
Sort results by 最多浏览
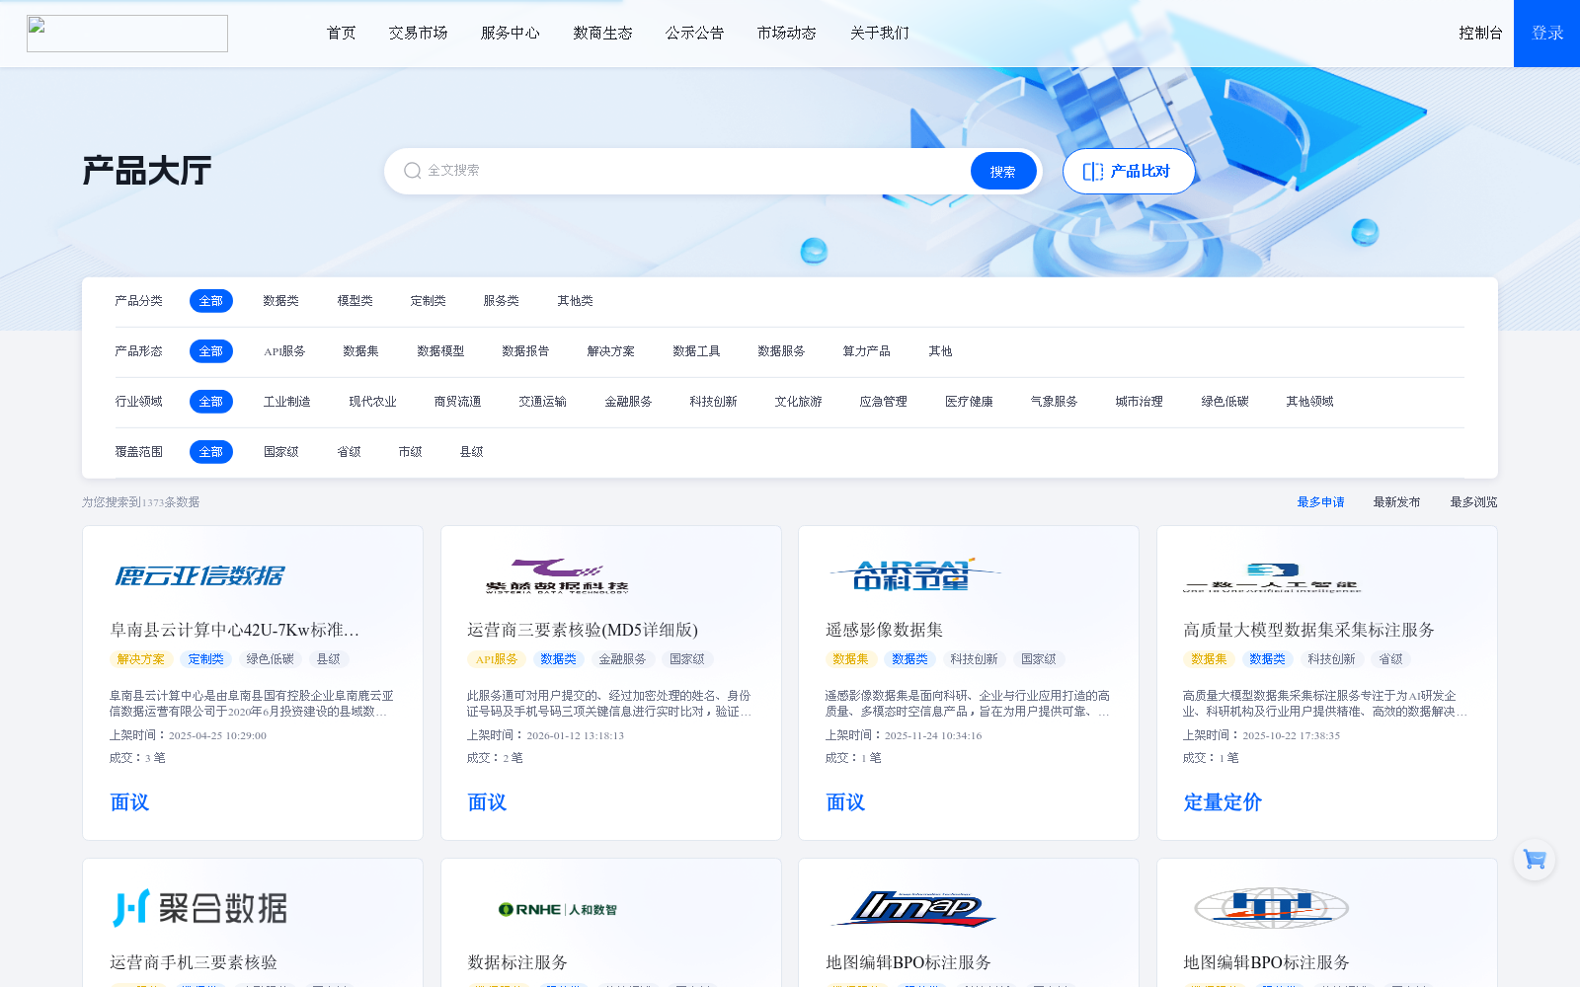pyautogui.click(x=1474, y=502)
